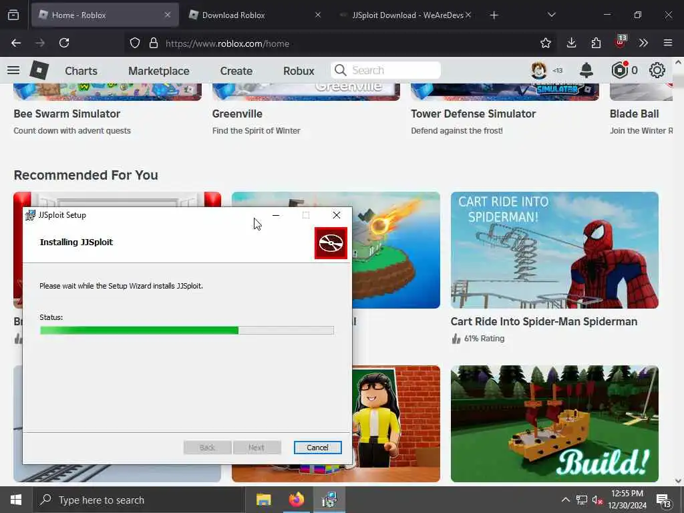Viewport: 684px width, 513px height.
Task: Switch to the Download Roblox tab
Action: (x=255, y=15)
